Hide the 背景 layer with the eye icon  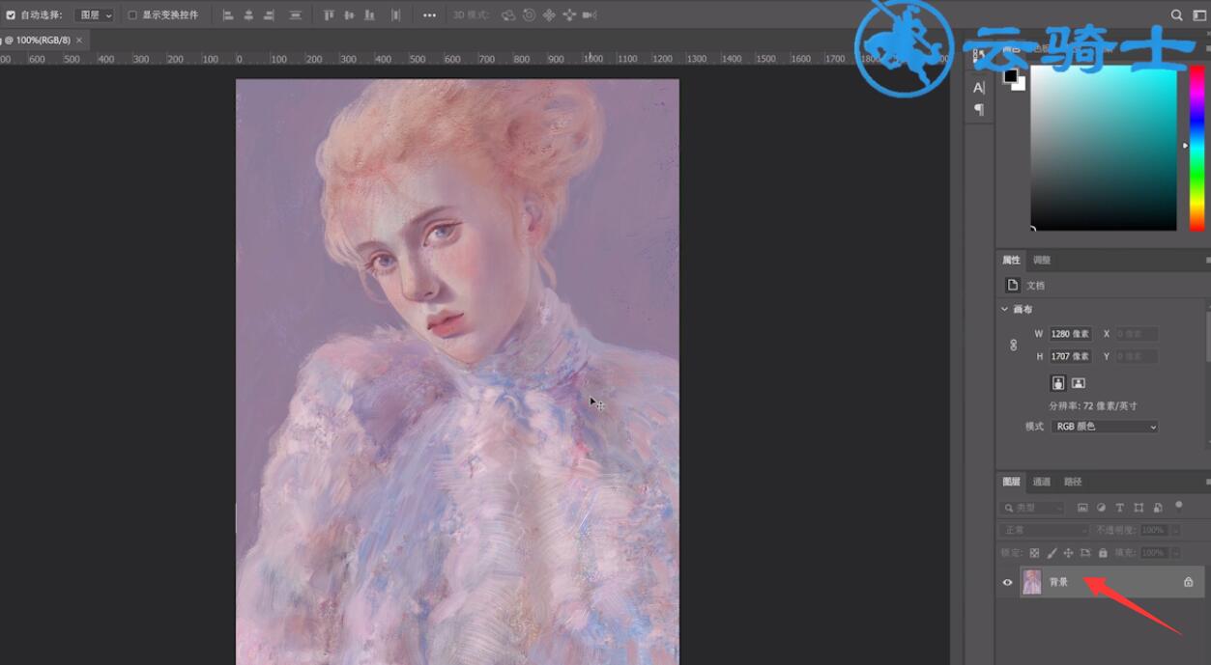(1007, 582)
